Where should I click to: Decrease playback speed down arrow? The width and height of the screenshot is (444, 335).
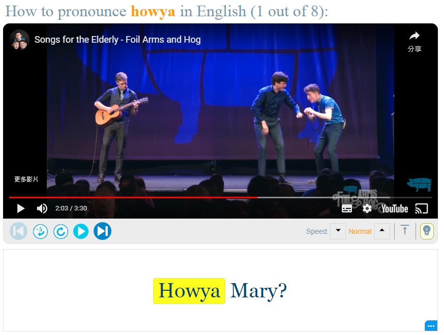(x=338, y=231)
